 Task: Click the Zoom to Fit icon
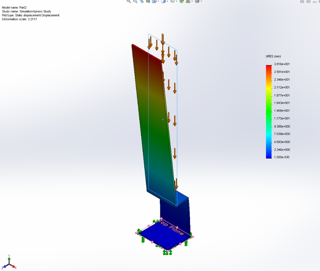[129, 1]
